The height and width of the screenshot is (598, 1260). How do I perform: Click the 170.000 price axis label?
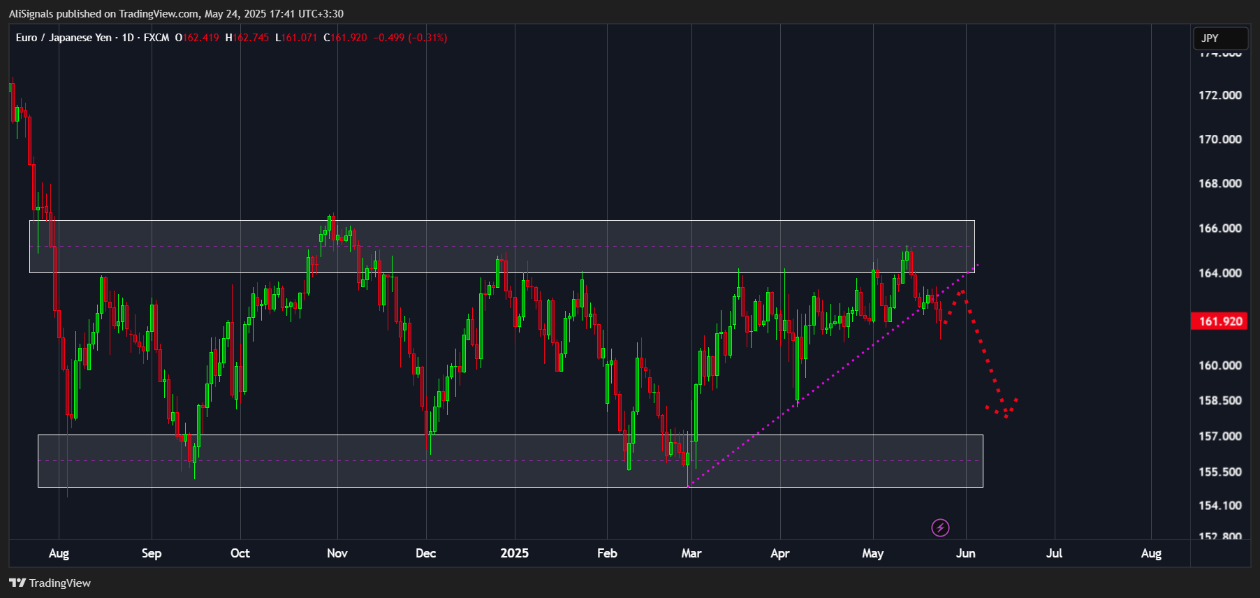(1219, 139)
